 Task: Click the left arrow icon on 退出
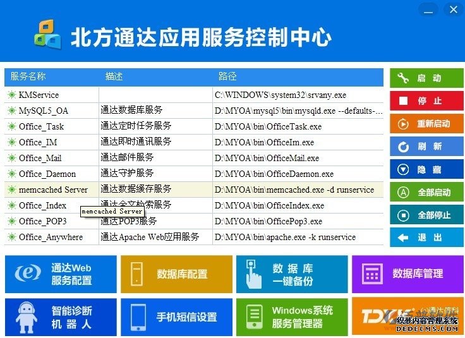click(x=403, y=238)
